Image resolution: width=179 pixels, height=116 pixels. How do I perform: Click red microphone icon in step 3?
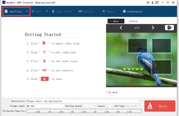tap(44, 61)
